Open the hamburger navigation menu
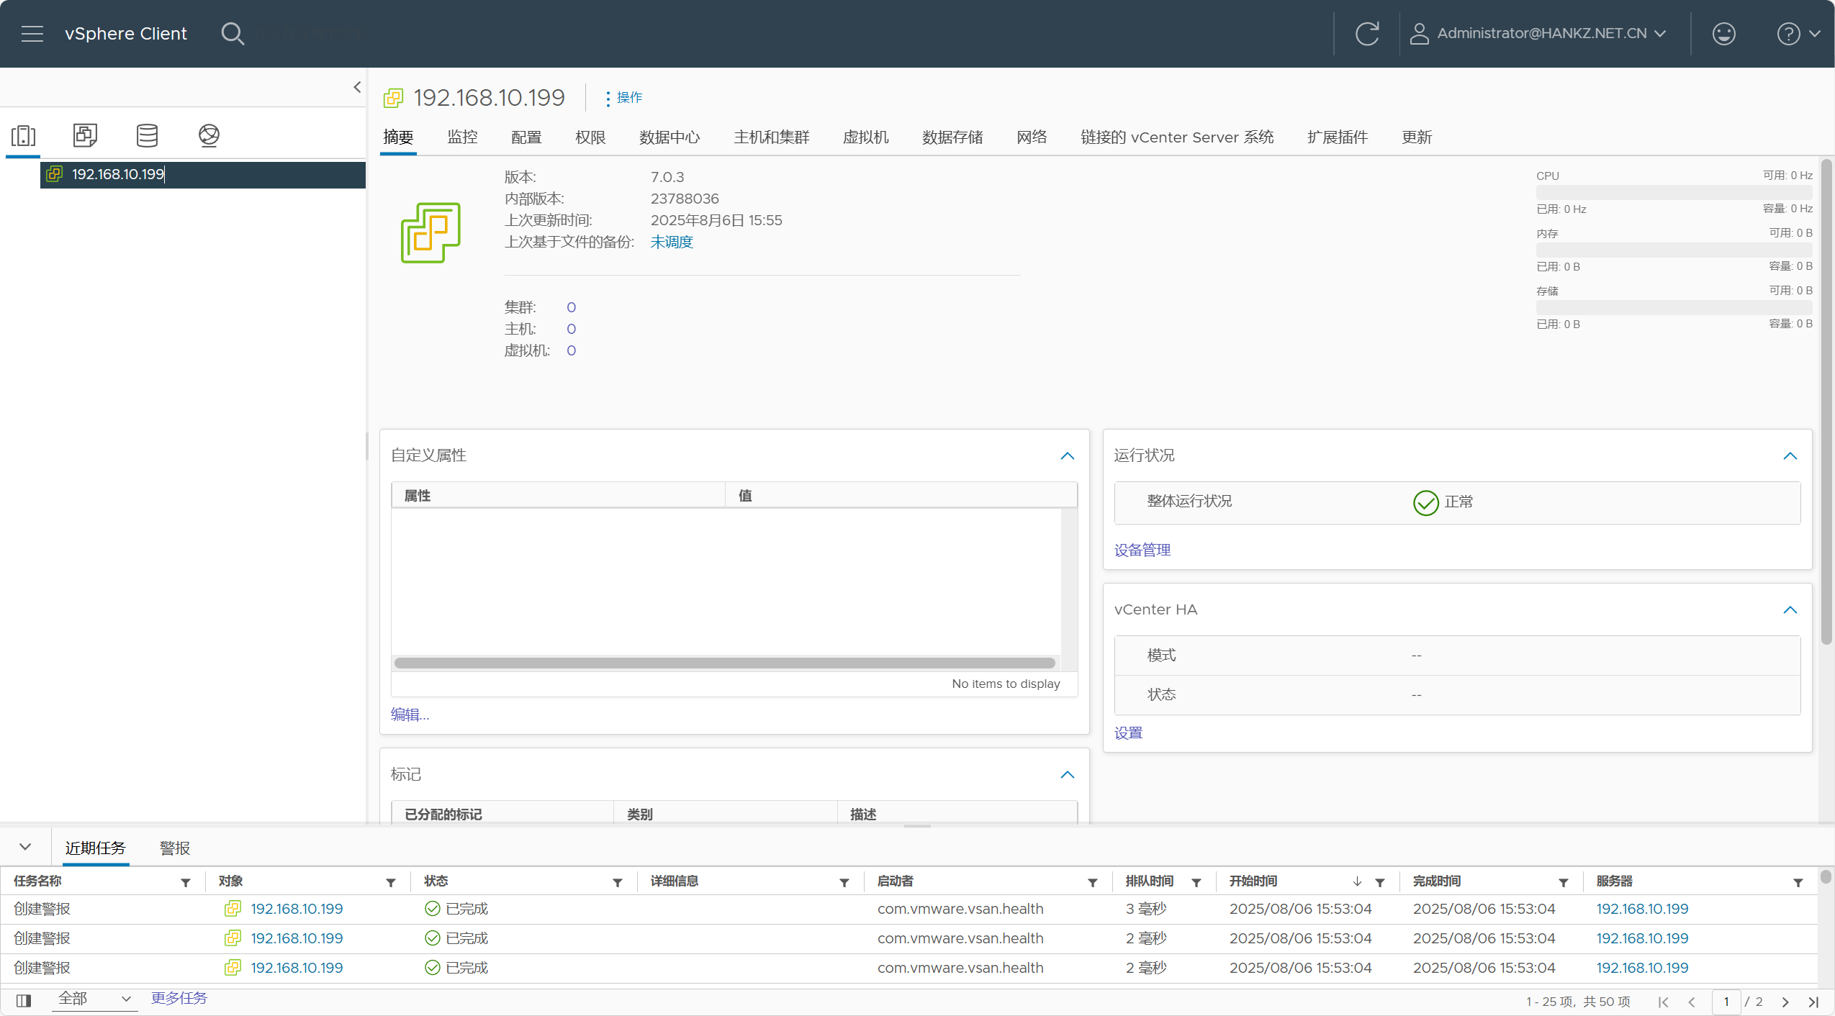The image size is (1835, 1016). pyautogui.click(x=32, y=33)
